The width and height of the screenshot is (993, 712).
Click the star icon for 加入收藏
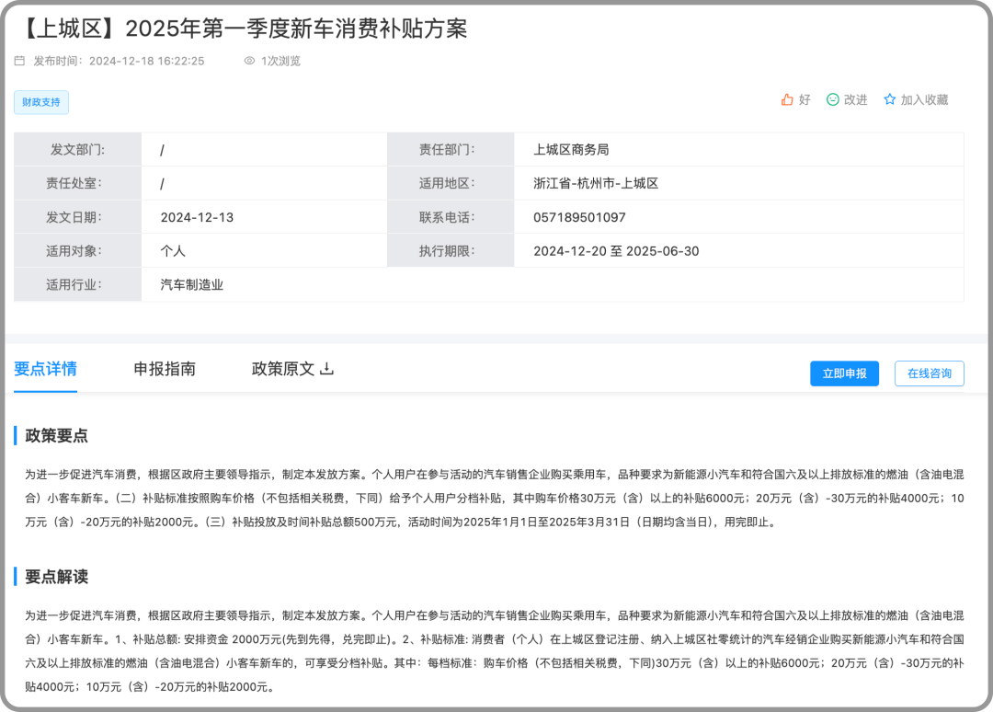889,99
